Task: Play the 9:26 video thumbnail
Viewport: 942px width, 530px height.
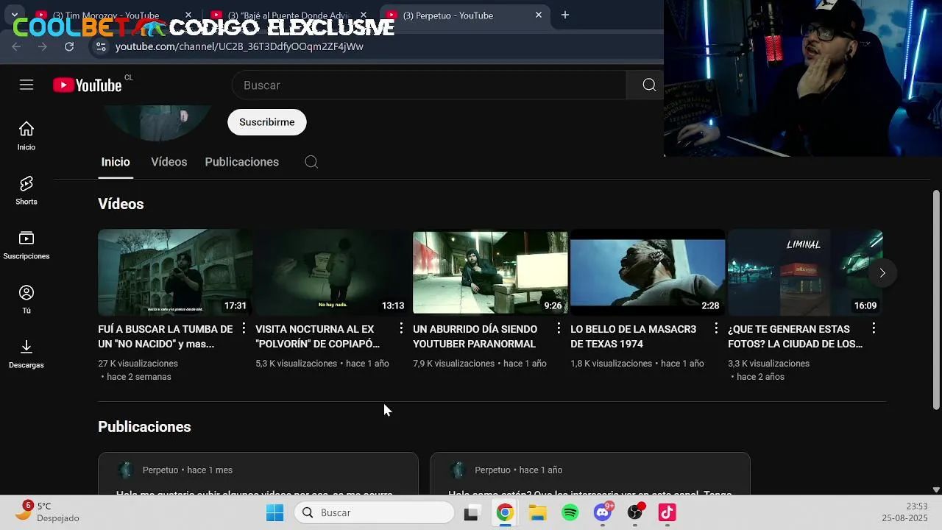Action: [x=490, y=272]
